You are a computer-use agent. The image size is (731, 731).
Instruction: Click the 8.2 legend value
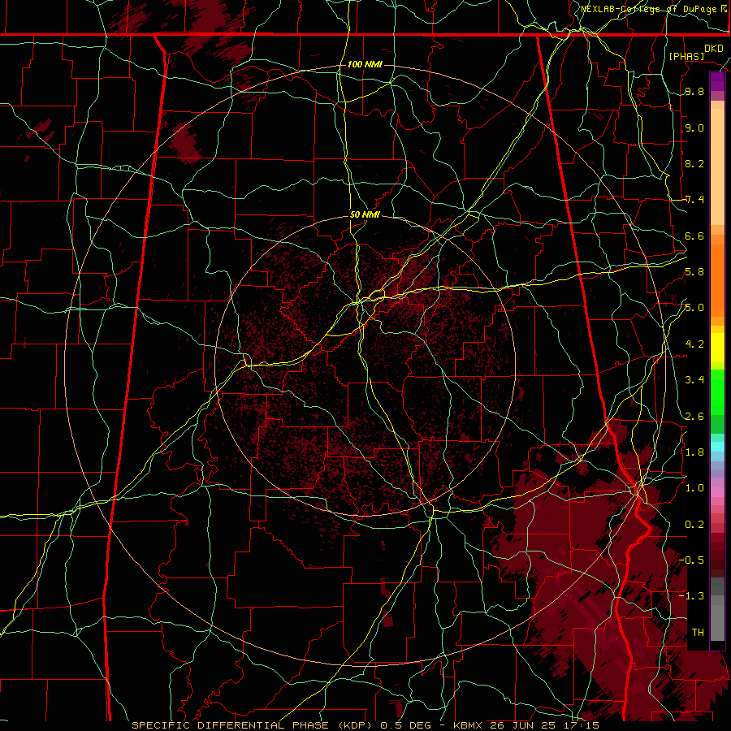pos(694,163)
